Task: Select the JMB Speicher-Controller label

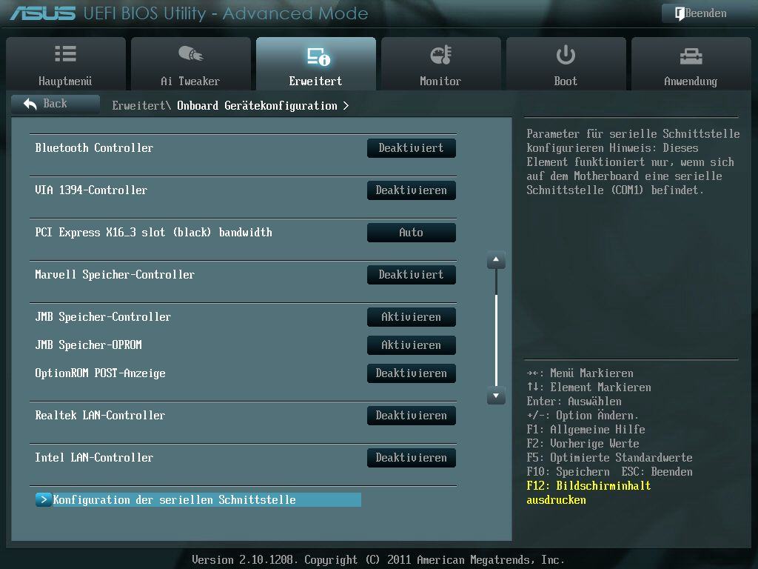Action: (x=103, y=317)
